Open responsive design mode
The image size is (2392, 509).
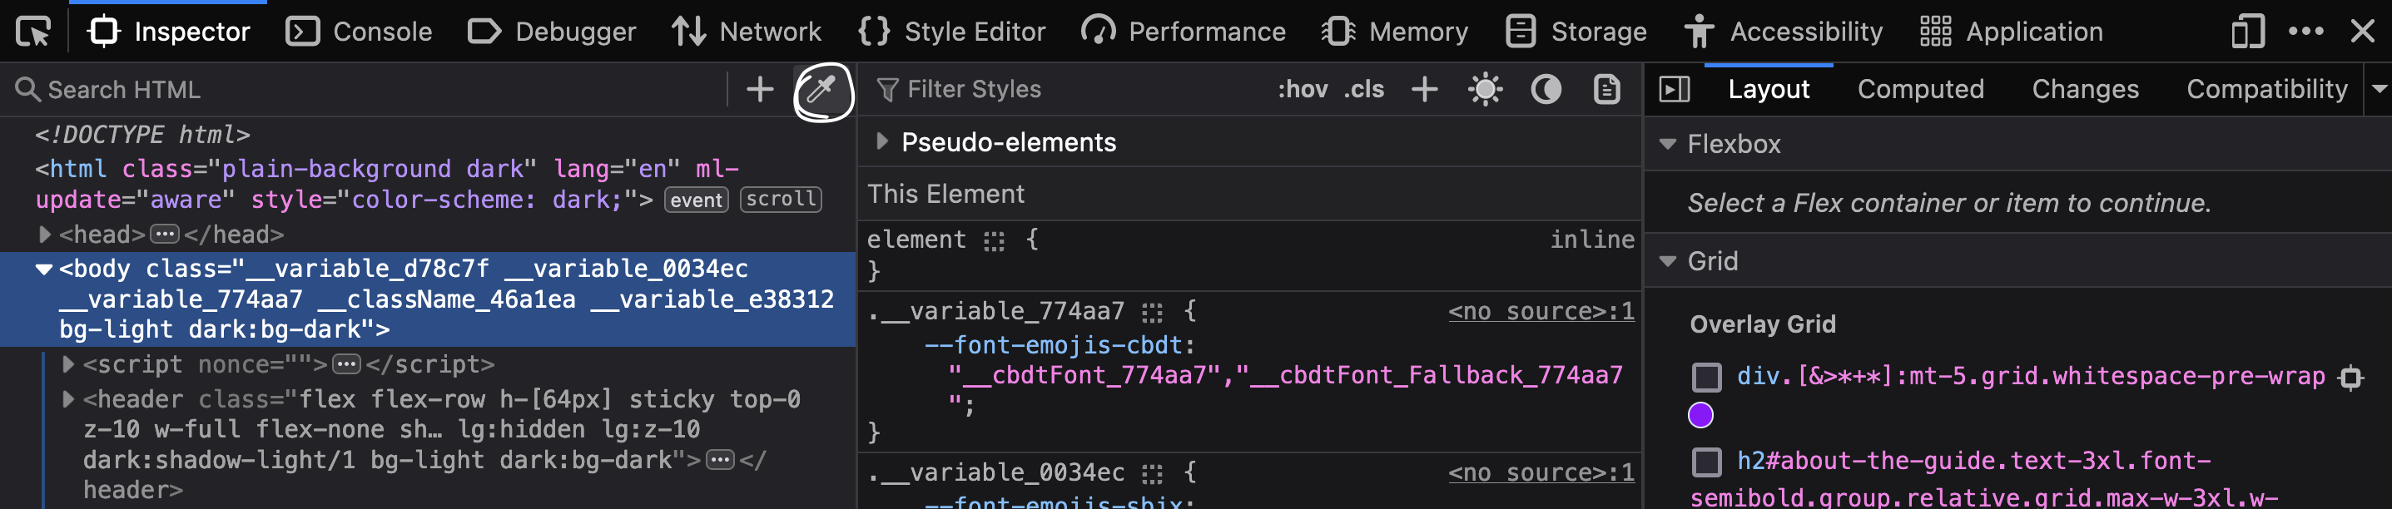[2247, 32]
